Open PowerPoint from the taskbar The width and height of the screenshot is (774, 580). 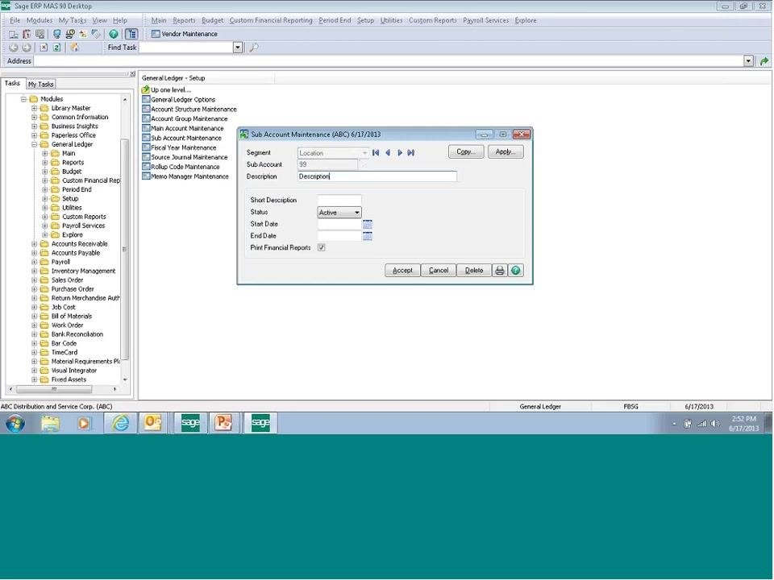coord(223,423)
